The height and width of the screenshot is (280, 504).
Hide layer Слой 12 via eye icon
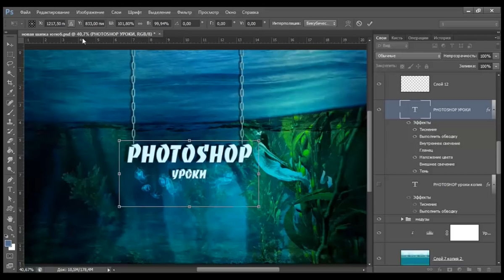point(379,84)
